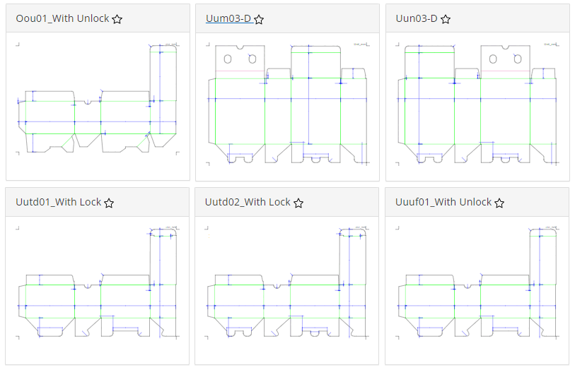Click the Uutd02_With Lock card header bar
Image resolution: width=575 pixels, height=370 pixels.
point(286,203)
